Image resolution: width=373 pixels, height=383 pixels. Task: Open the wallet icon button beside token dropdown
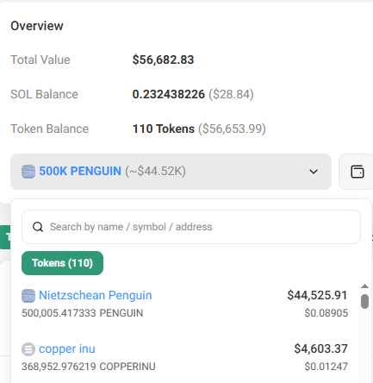357,172
